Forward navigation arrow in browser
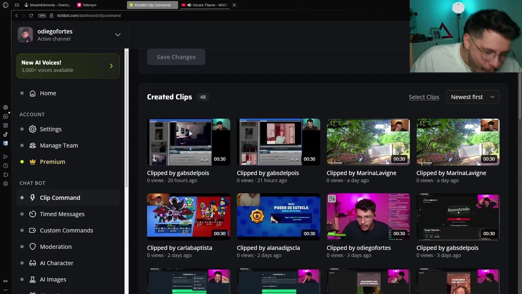 23,16
